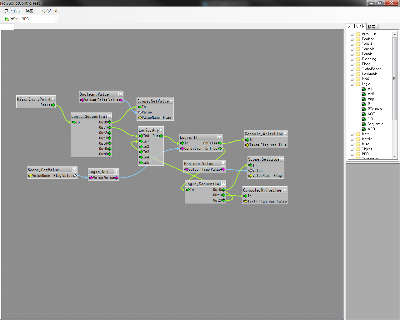
Task: Open the コンソール menu
Action: [x=49, y=11]
